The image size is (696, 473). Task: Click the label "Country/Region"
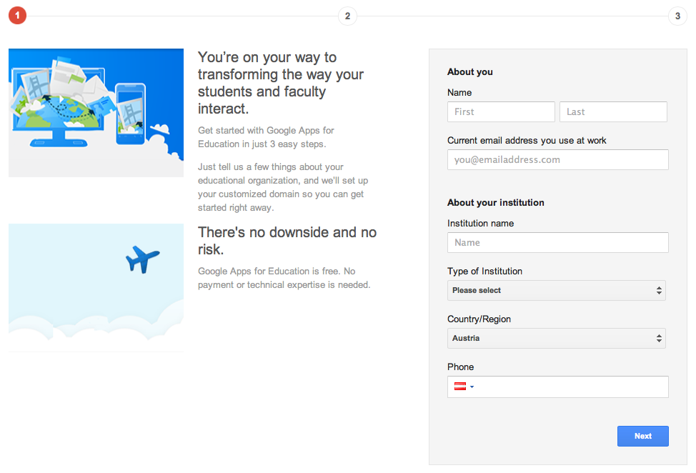(479, 319)
